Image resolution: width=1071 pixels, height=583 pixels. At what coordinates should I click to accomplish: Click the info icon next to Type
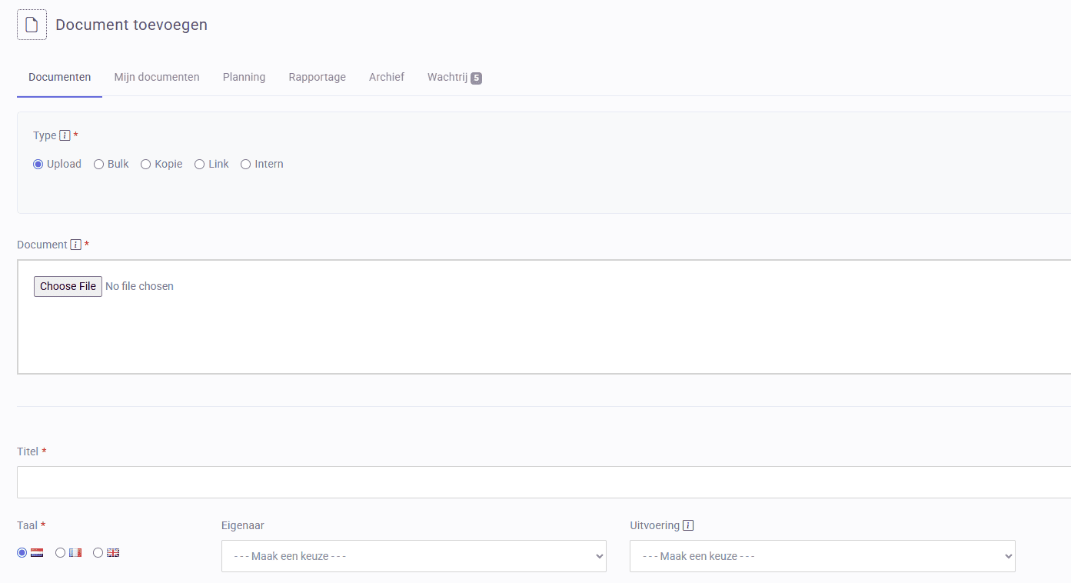click(65, 135)
